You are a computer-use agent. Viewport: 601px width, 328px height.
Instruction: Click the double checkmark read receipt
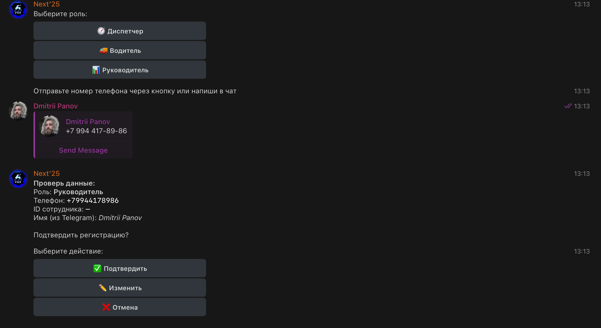568,106
